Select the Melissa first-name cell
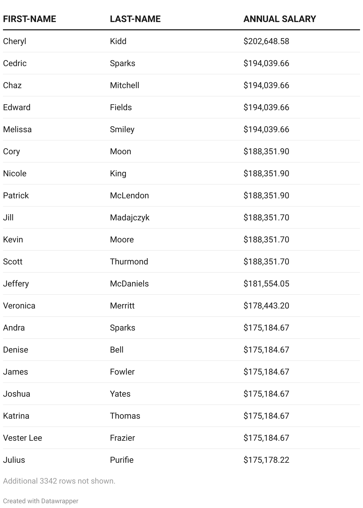The height and width of the screenshot is (508, 363). pos(17,130)
